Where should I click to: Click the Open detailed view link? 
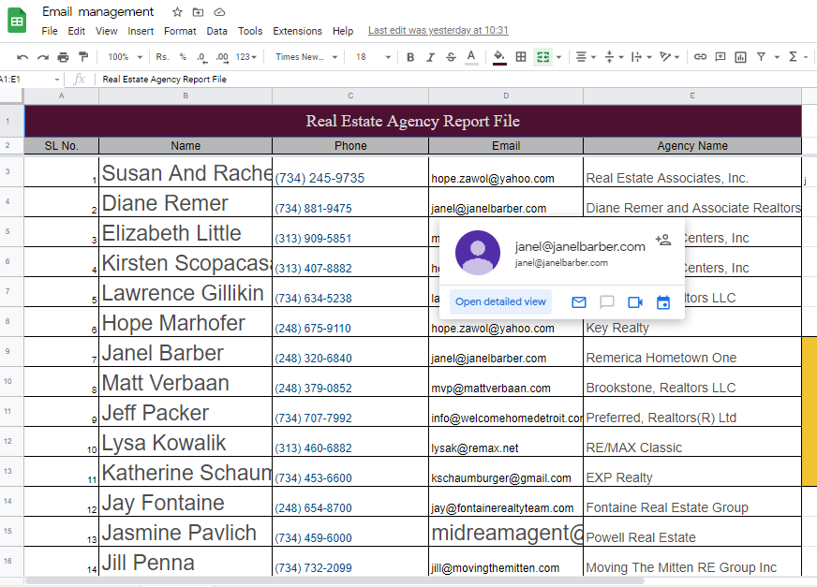(x=500, y=301)
